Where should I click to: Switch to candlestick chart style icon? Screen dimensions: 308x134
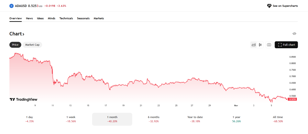click(260, 45)
